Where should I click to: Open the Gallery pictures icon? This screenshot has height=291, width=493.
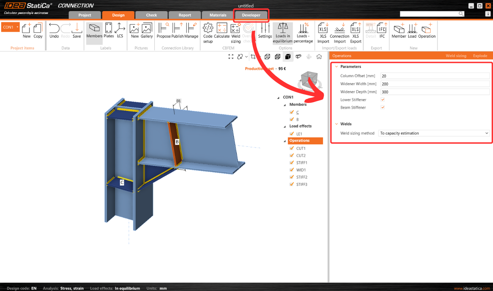click(147, 31)
